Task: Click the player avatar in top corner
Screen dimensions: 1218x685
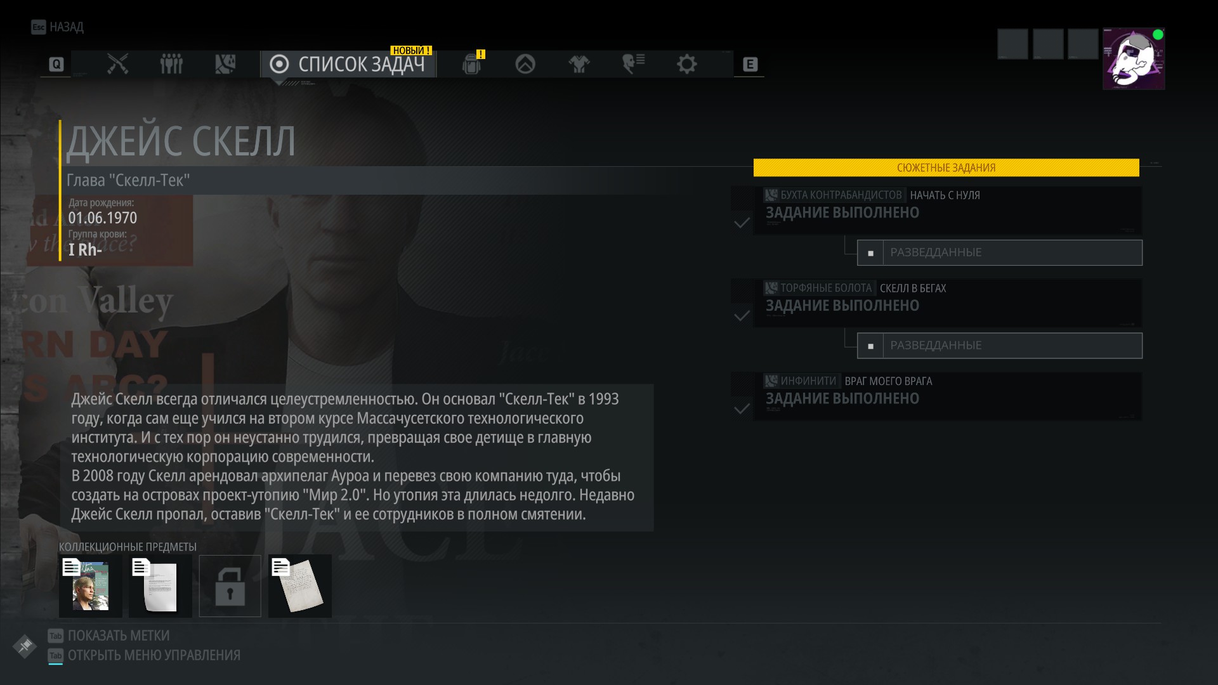Action: click(1134, 58)
